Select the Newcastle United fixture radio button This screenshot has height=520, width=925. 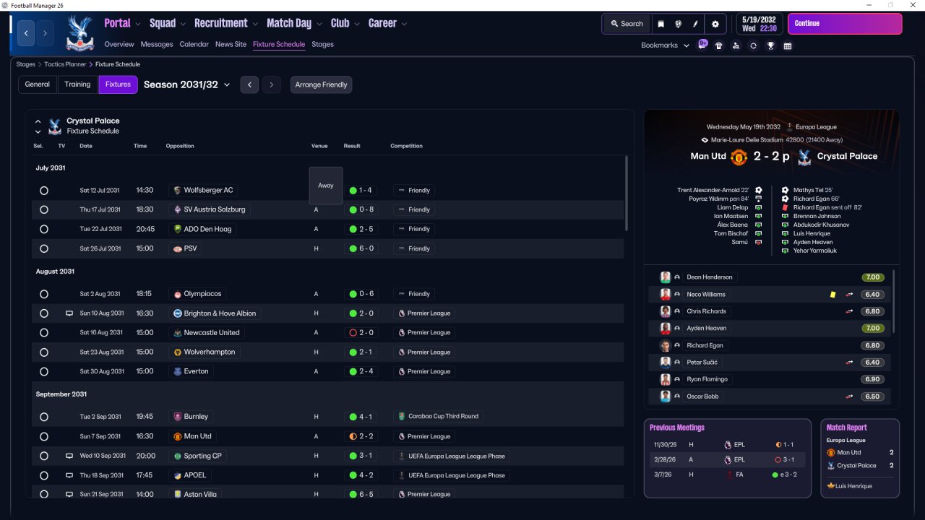(x=44, y=333)
